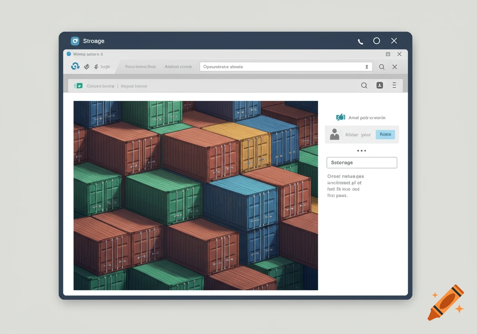Select the Aldeet coos tab

(x=178, y=66)
